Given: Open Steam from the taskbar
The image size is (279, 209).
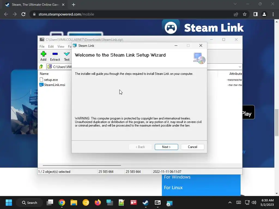Looking at the screenshot, I should point(145,202).
